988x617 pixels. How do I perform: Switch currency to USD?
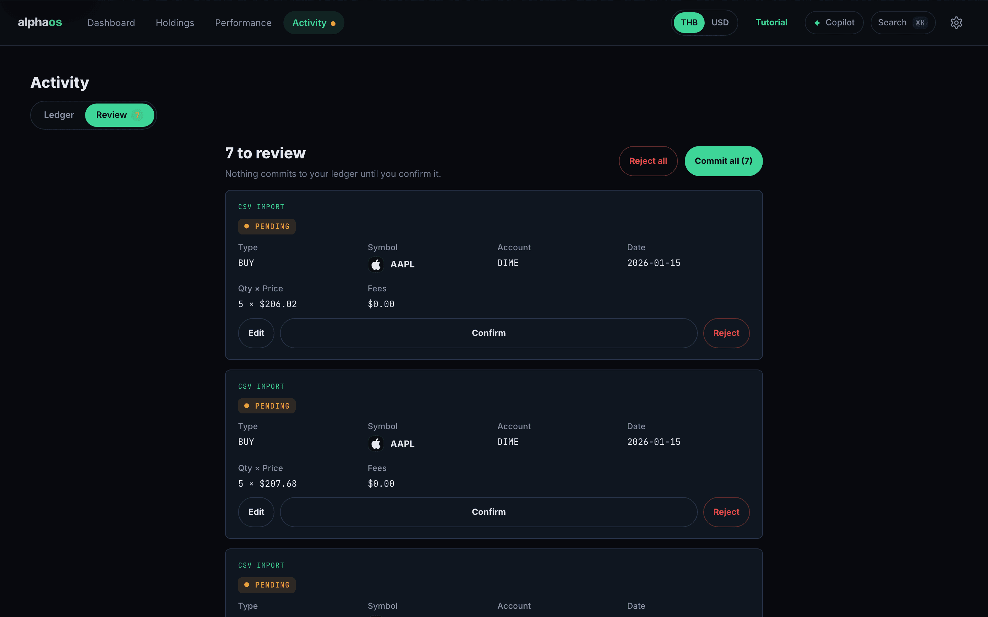(x=720, y=22)
